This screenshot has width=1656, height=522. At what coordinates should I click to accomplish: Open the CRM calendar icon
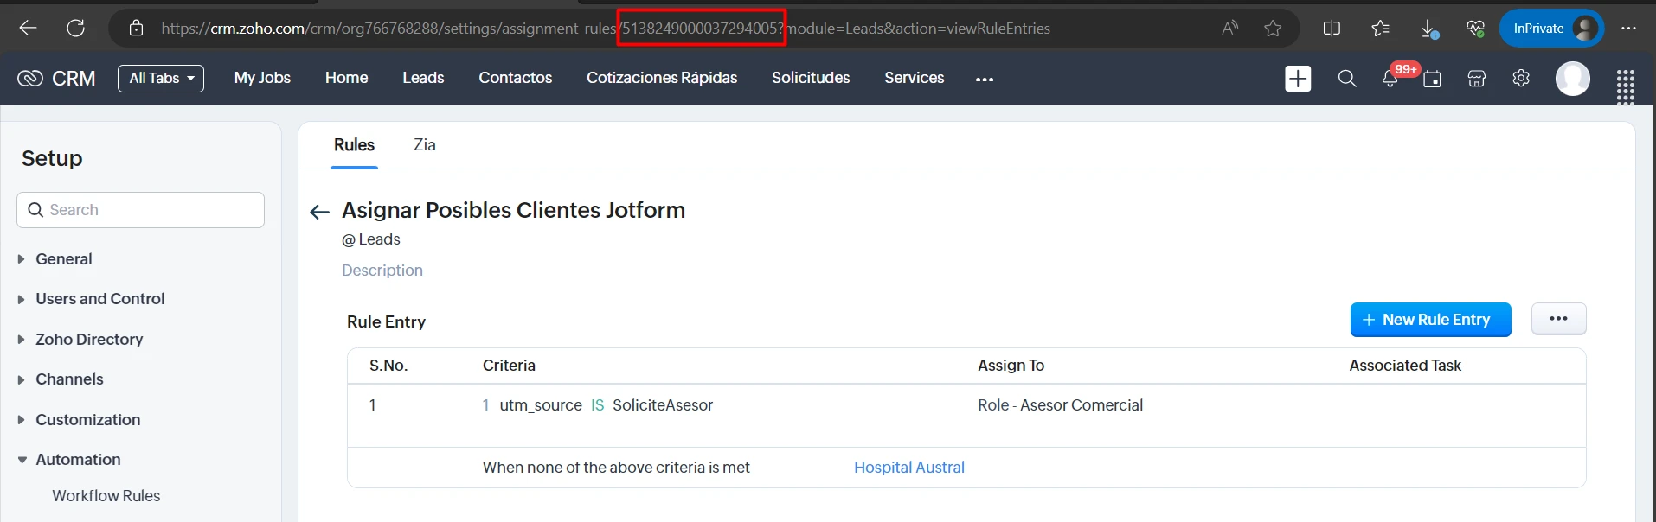coord(1433,78)
